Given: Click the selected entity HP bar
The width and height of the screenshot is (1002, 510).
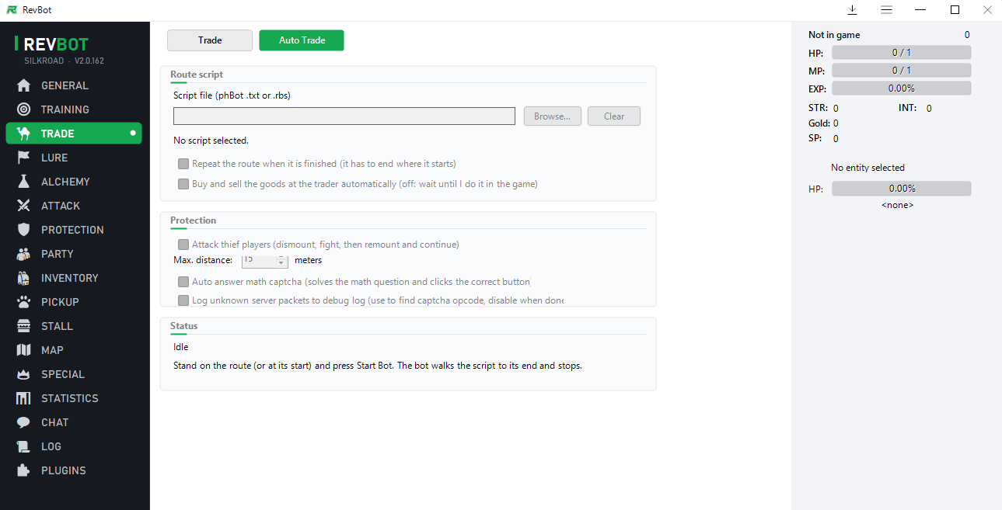Looking at the screenshot, I should 902,189.
